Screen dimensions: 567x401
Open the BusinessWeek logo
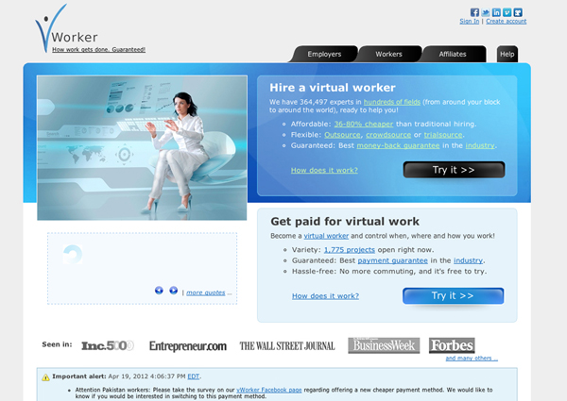point(384,345)
